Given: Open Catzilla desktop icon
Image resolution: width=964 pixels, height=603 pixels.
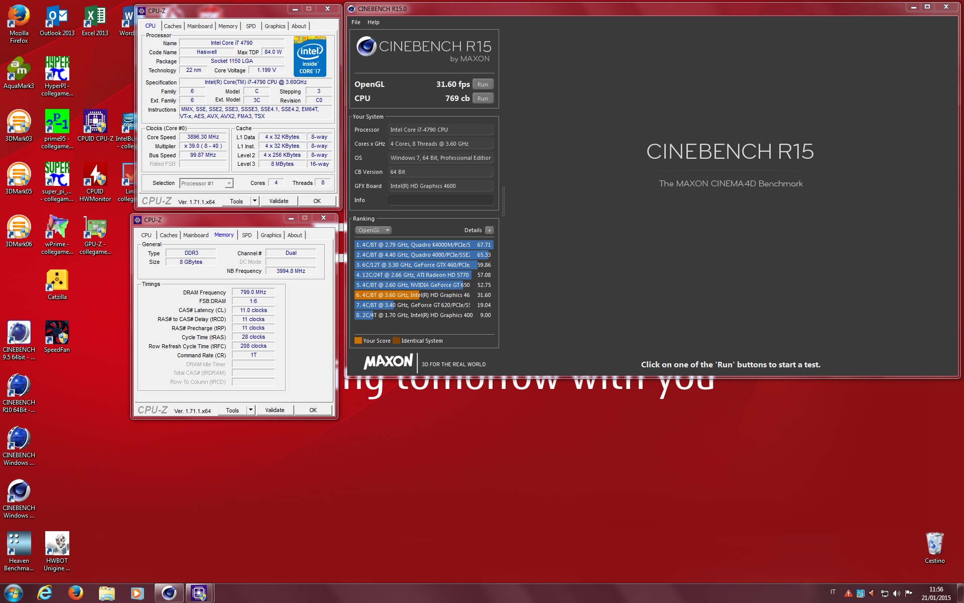Looking at the screenshot, I should [57, 284].
